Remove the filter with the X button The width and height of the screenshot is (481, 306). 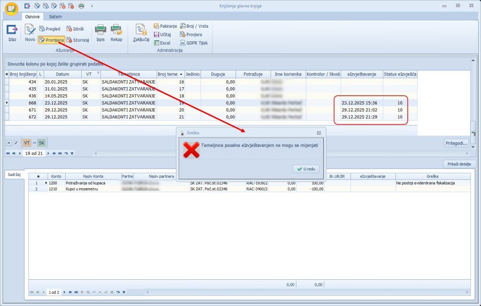click(x=9, y=143)
